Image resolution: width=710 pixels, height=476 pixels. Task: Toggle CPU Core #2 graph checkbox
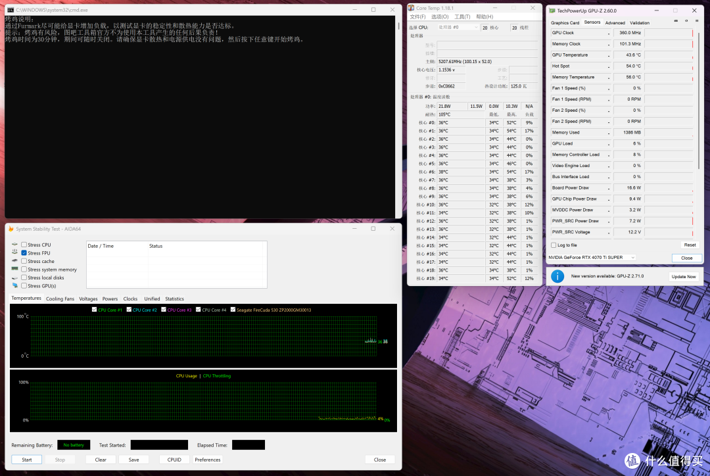pyautogui.click(x=129, y=309)
